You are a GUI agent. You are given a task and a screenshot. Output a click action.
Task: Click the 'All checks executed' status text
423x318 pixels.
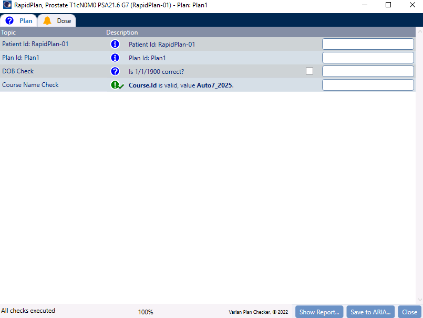[x=28, y=311]
